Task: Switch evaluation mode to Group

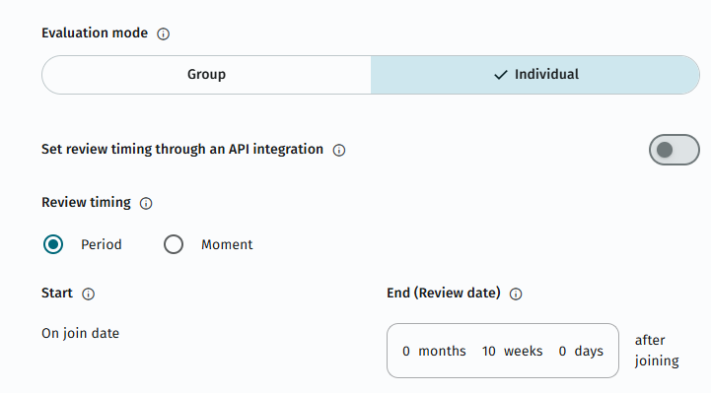Action: tap(206, 75)
